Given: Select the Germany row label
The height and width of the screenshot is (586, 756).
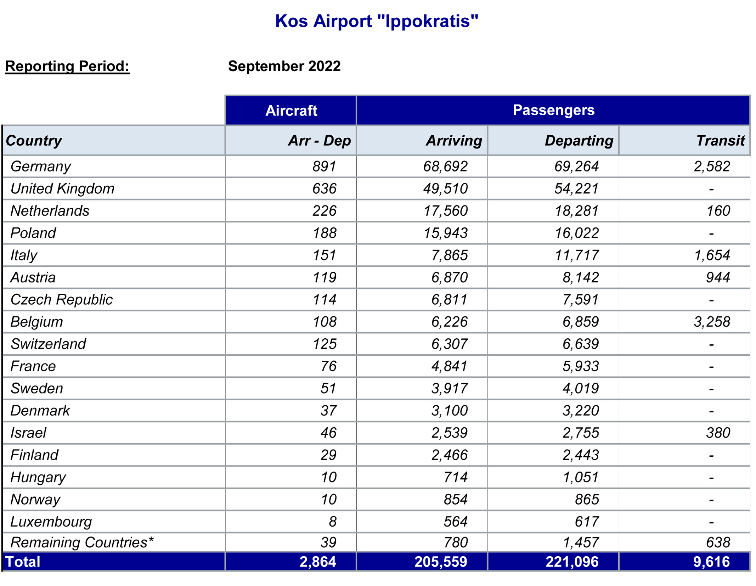Looking at the screenshot, I should [x=41, y=167].
